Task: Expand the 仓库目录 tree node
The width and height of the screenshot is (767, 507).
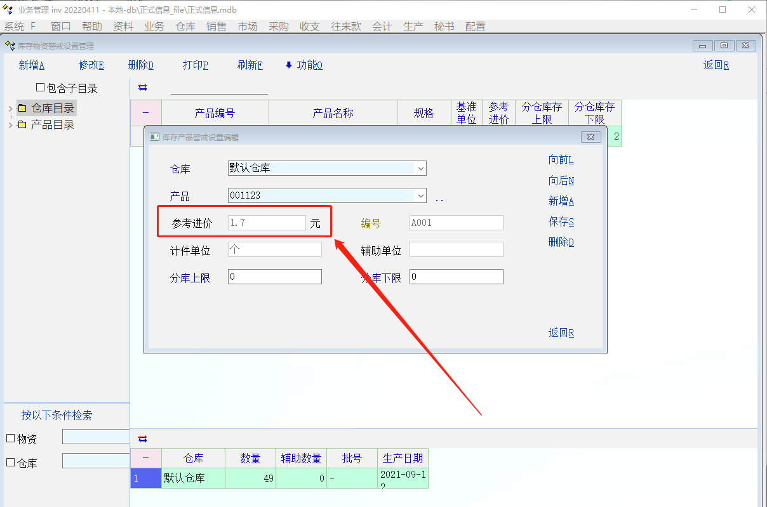Action: pyautogui.click(x=10, y=109)
